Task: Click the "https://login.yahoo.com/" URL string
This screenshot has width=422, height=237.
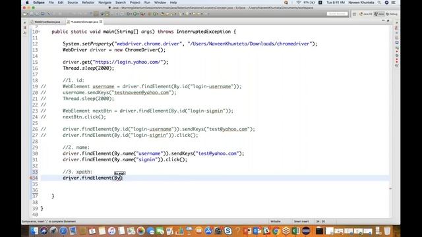Action: tap(128, 62)
